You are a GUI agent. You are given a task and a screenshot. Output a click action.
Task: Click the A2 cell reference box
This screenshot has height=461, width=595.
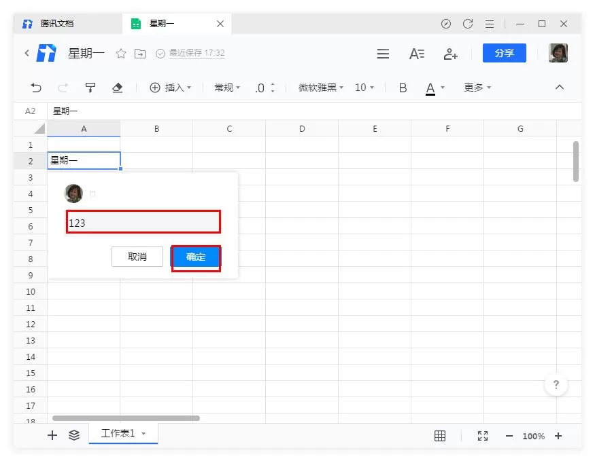point(31,111)
